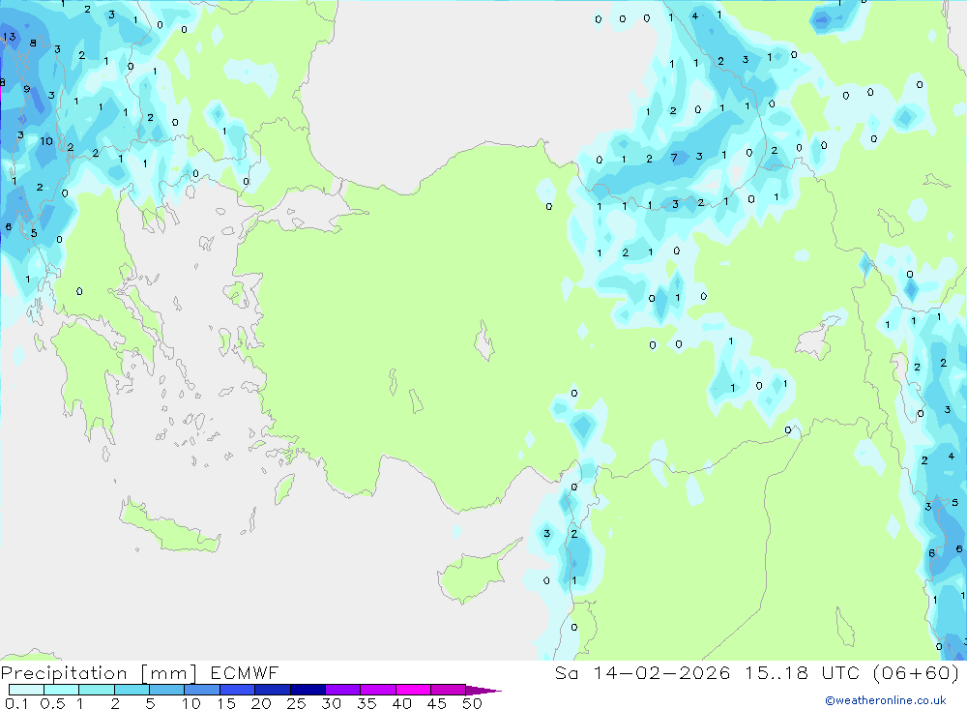The height and width of the screenshot is (709, 967).
Task: Open the weatheronline.co.uk copyright link
Action: pos(886,700)
